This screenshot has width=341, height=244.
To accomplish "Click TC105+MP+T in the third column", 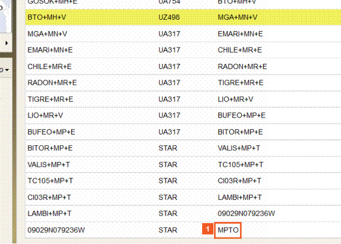I will 241,164.
